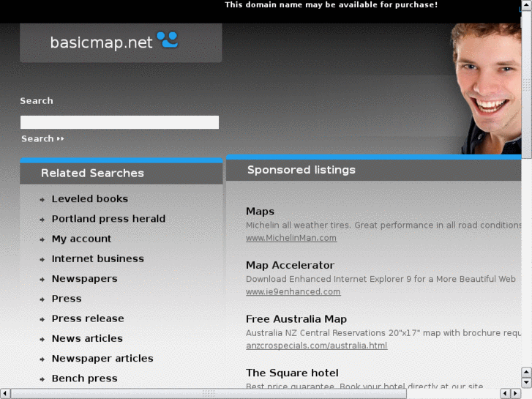The width and height of the screenshot is (532, 399).
Task: Click arrow bullet beside Press release
Action: click(42, 319)
